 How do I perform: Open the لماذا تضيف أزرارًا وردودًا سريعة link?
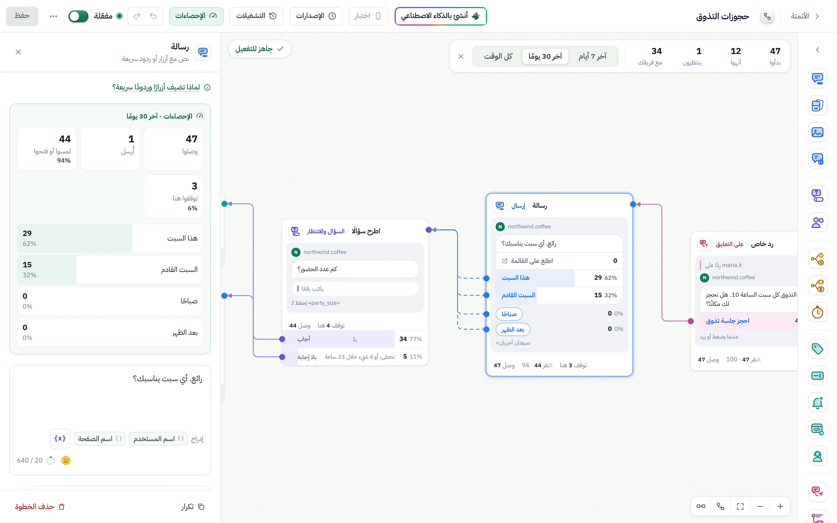click(156, 87)
